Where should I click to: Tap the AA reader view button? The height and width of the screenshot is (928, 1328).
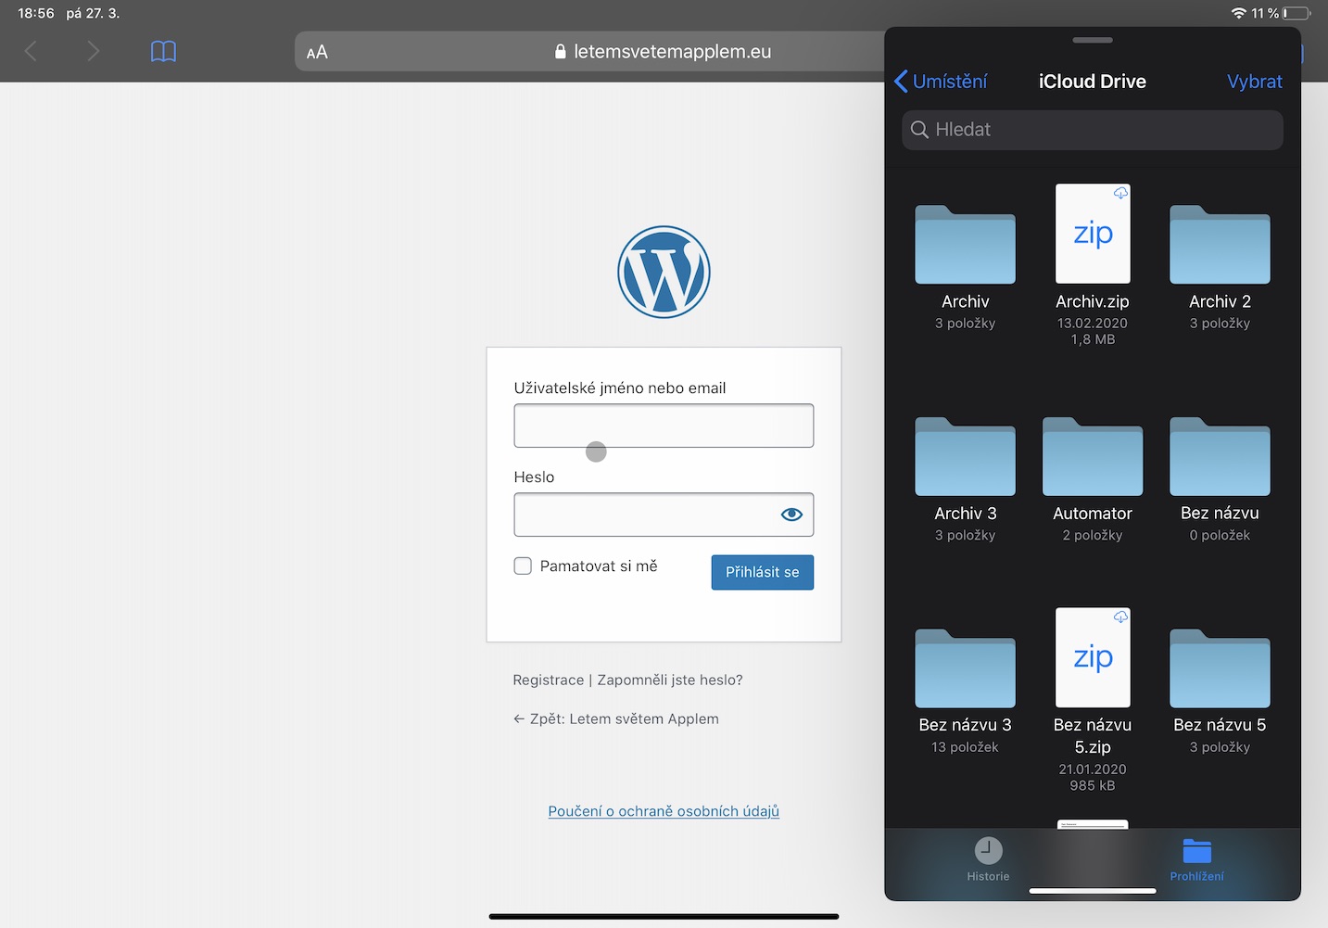click(317, 52)
